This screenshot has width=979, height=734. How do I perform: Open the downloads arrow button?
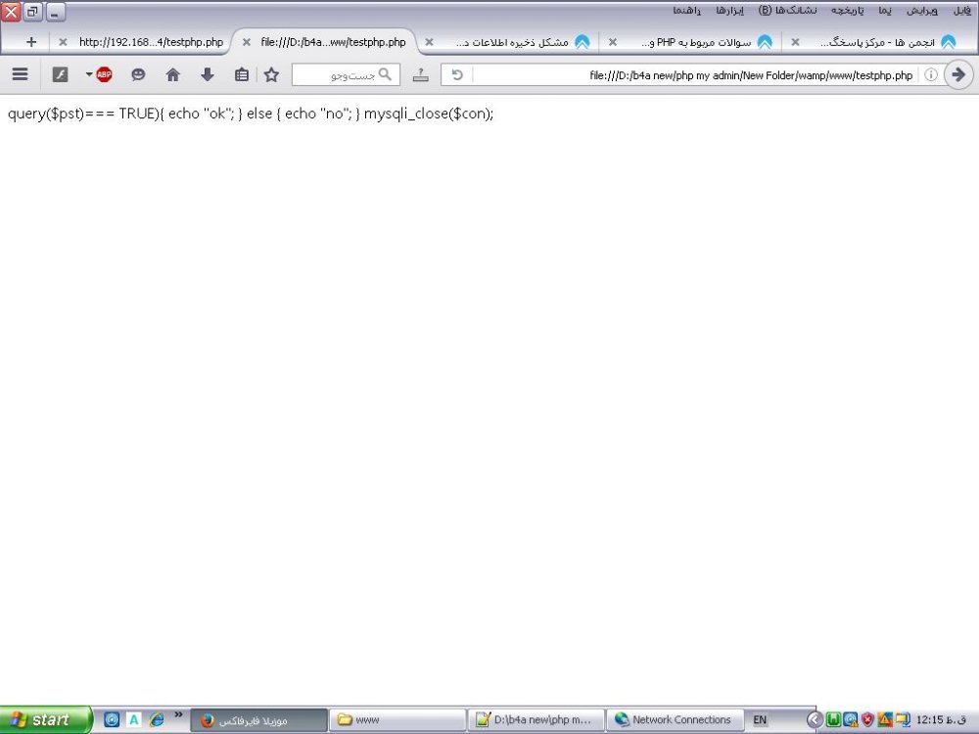click(208, 74)
